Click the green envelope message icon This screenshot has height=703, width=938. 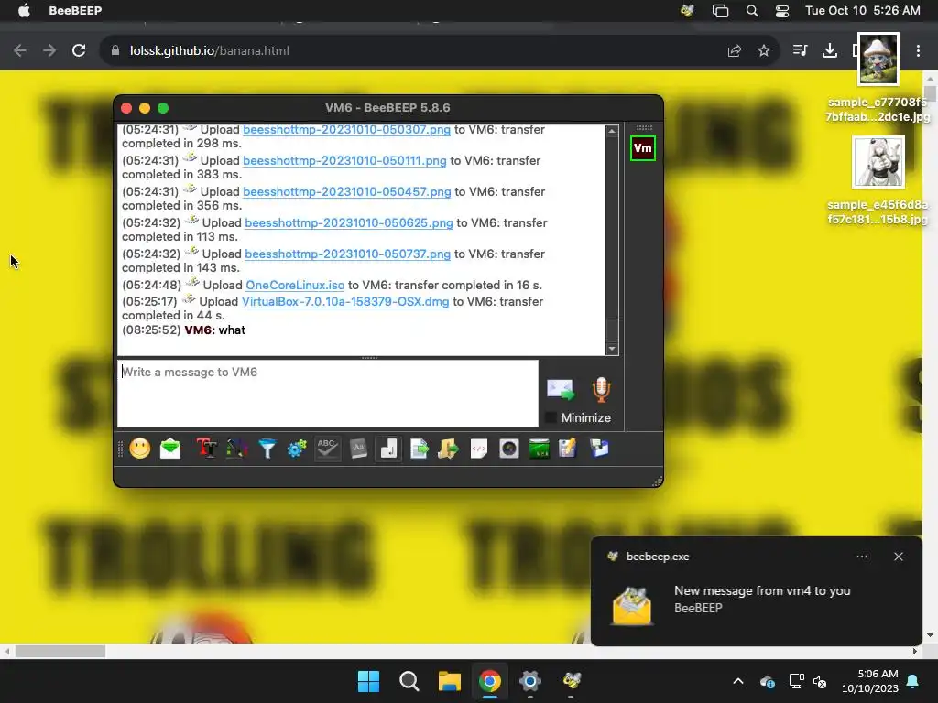170,449
